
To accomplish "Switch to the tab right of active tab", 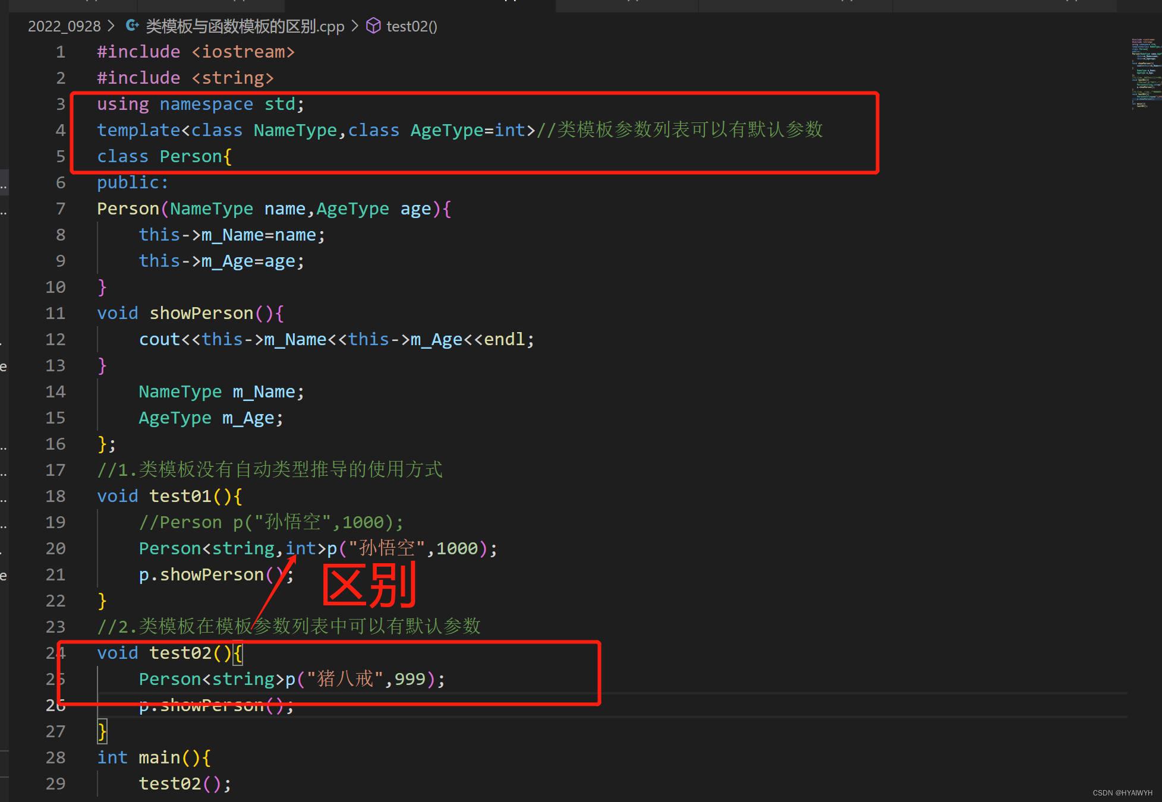I will [626, 5].
